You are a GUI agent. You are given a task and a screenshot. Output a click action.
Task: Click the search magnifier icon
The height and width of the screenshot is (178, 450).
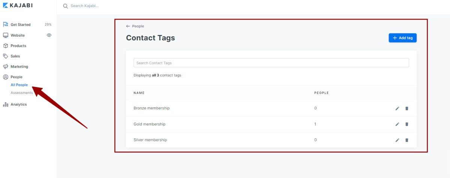[x=66, y=6]
